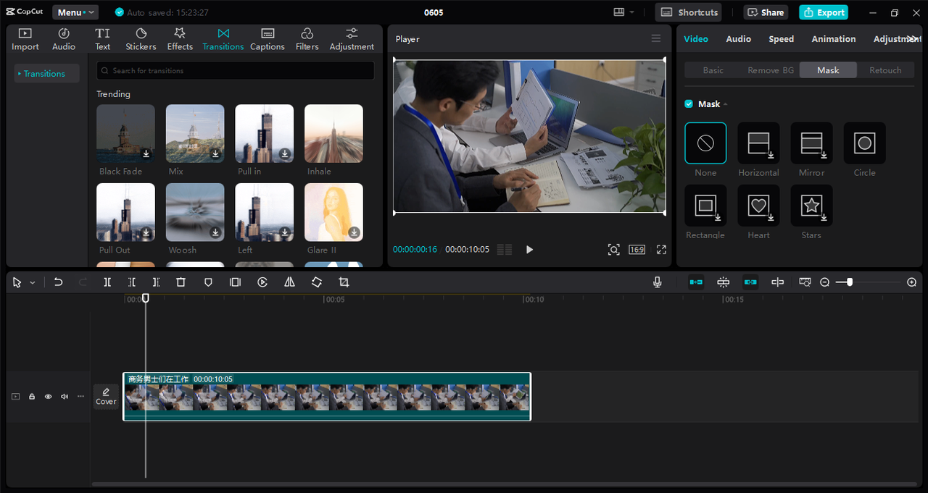Select the Black Fade transition thumbnail
Image resolution: width=928 pixels, height=493 pixels.
click(125, 134)
